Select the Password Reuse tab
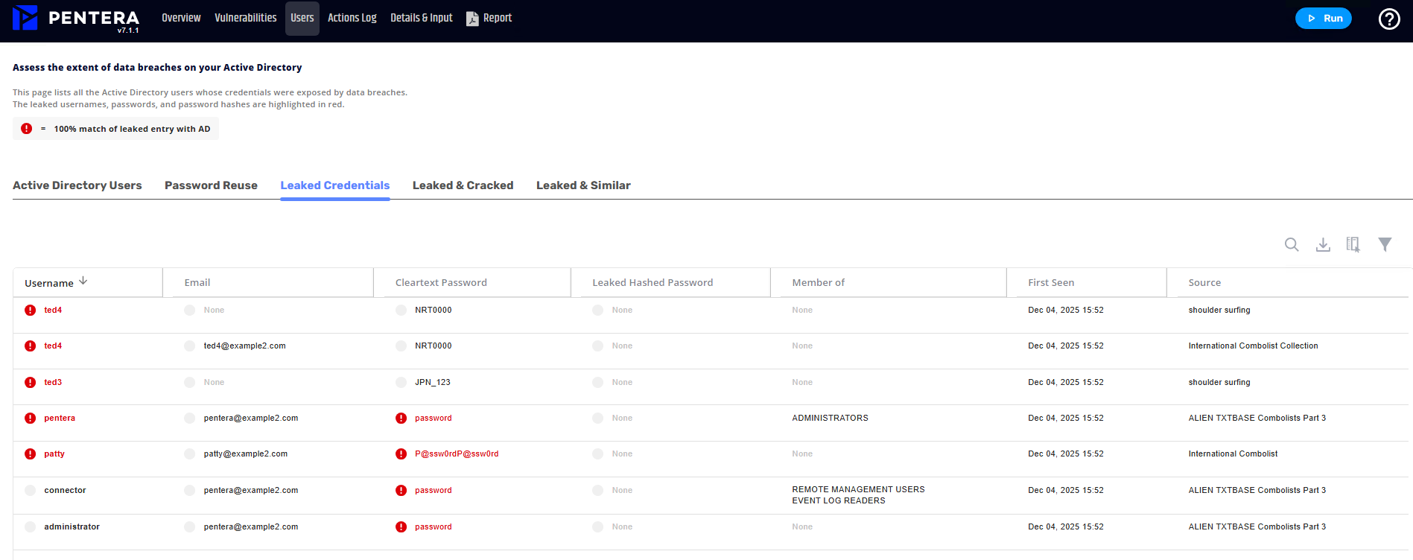The width and height of the screenshot is (1413, 560). click(x=211, y=185)
